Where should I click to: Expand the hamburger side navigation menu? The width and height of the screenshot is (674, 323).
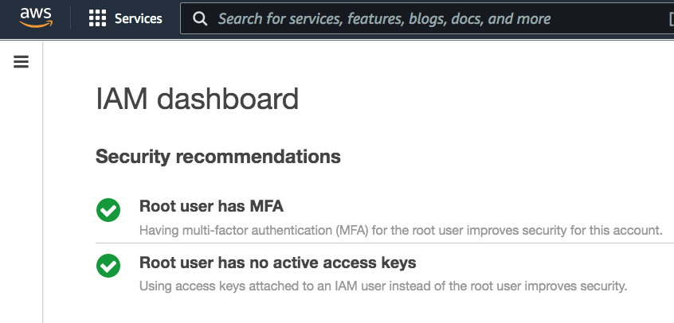pyautogui.click(x=21, y=62)
